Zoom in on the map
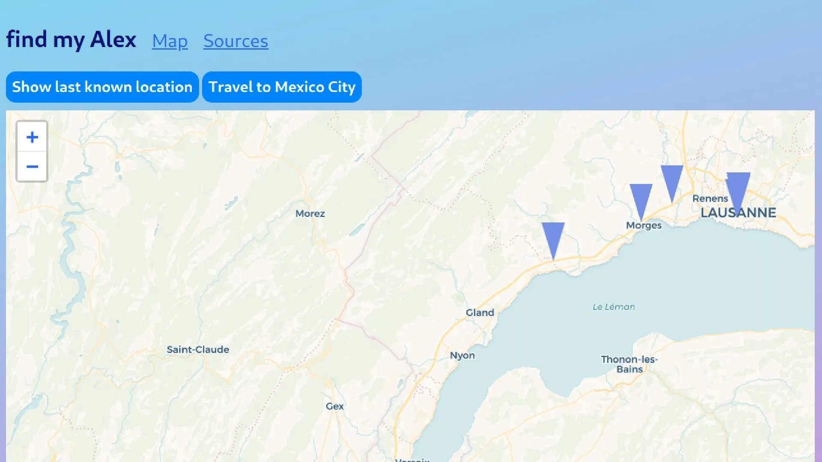This screenshot has width=822, height=462. pyautogui.click(x=32, y=137)
